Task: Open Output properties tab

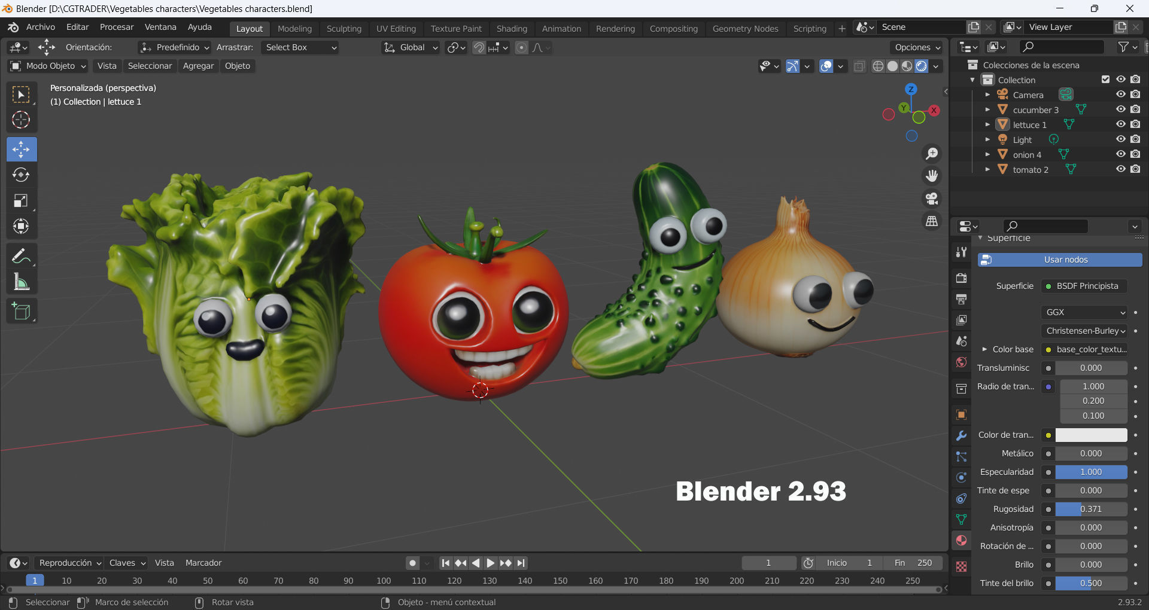Action: pos(961,299)
